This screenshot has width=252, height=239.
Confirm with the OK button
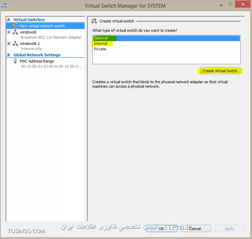(162, 229)
